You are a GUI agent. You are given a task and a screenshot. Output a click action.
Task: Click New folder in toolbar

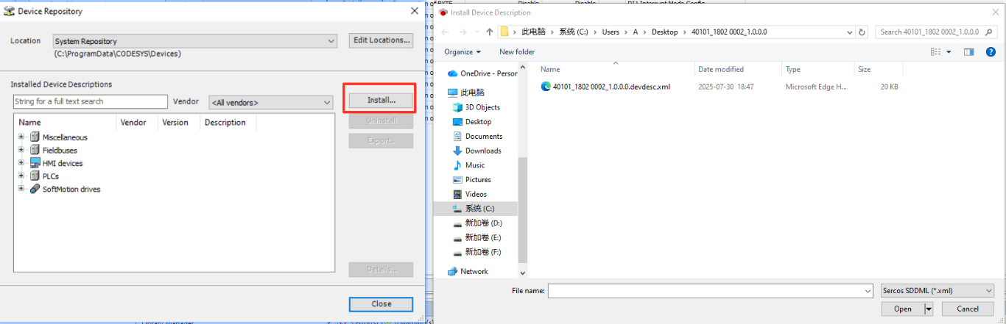[x=516, y=52]
